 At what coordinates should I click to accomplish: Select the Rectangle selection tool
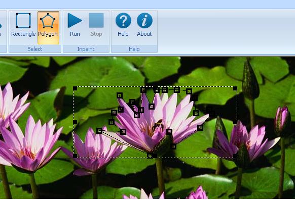click(x=23, y=25)
